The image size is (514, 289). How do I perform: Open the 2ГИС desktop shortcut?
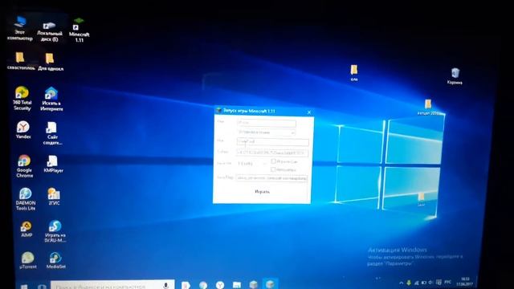[54, 197]
